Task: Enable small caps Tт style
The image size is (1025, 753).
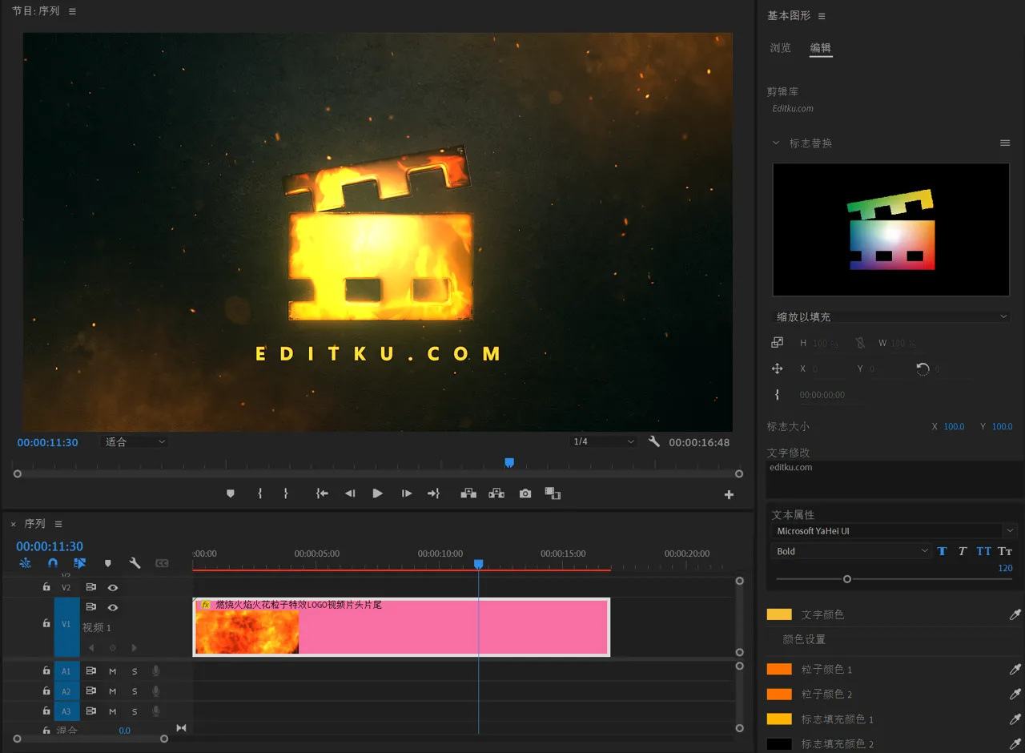Action: [x=1005, y=551]
